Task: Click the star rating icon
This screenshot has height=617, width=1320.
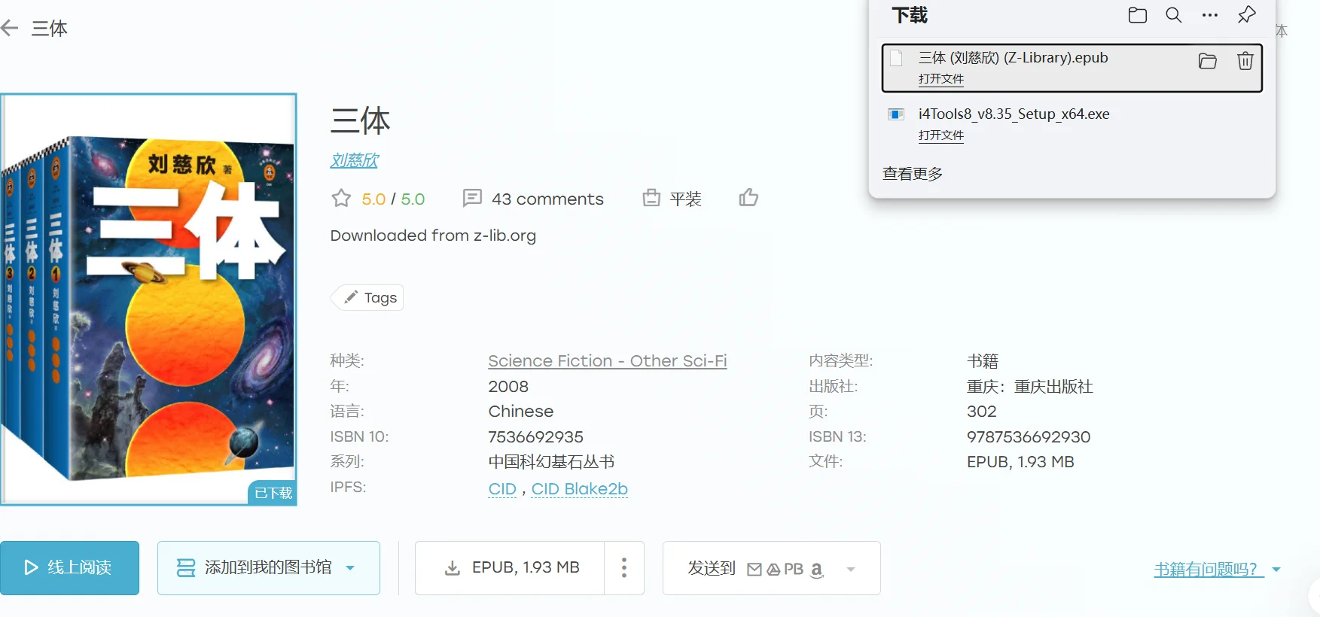Action: (341, 199)
